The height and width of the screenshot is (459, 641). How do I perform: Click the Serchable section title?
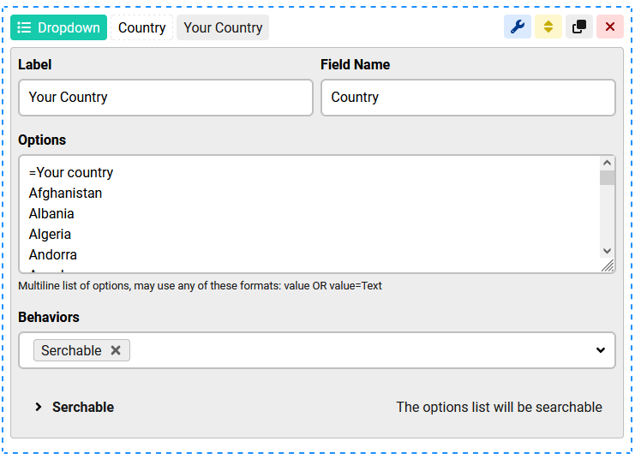click(x=83, y=408)
